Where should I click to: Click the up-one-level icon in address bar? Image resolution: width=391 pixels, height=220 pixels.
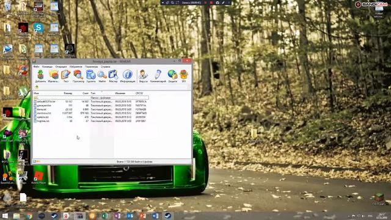[37, 87]
